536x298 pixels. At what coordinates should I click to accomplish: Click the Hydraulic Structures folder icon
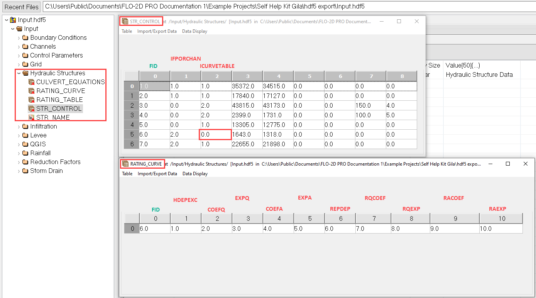tap(25, 73)
